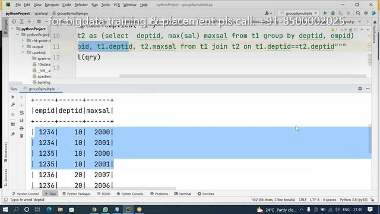
Task: Open File Explorer from the taskbar
Action: [x=60, y=209]
